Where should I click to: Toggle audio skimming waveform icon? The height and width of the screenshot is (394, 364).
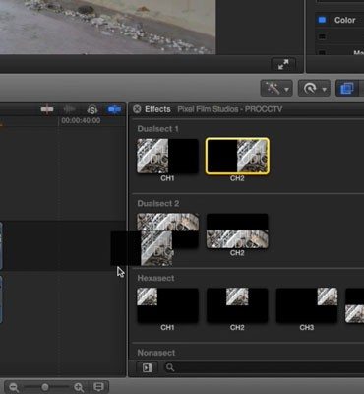tap(69, 109)
